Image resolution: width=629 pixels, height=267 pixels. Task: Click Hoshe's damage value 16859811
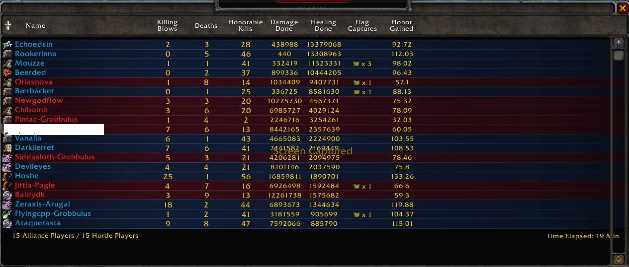[x=285, y=176]
